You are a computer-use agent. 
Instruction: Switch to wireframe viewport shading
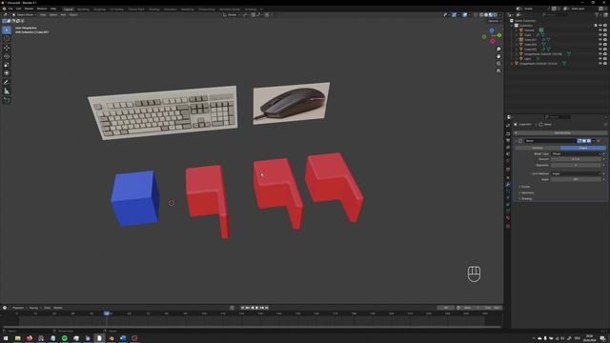pyautogui.click(x=481, y=15)
